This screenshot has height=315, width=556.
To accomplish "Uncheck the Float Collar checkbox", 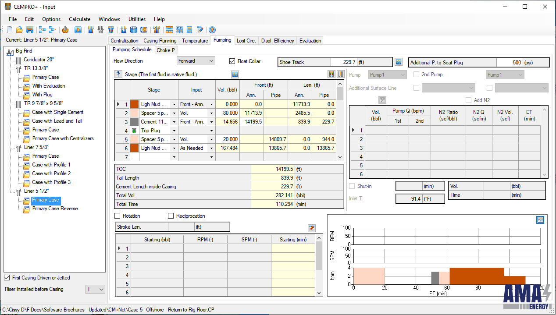I will [232, 61].
